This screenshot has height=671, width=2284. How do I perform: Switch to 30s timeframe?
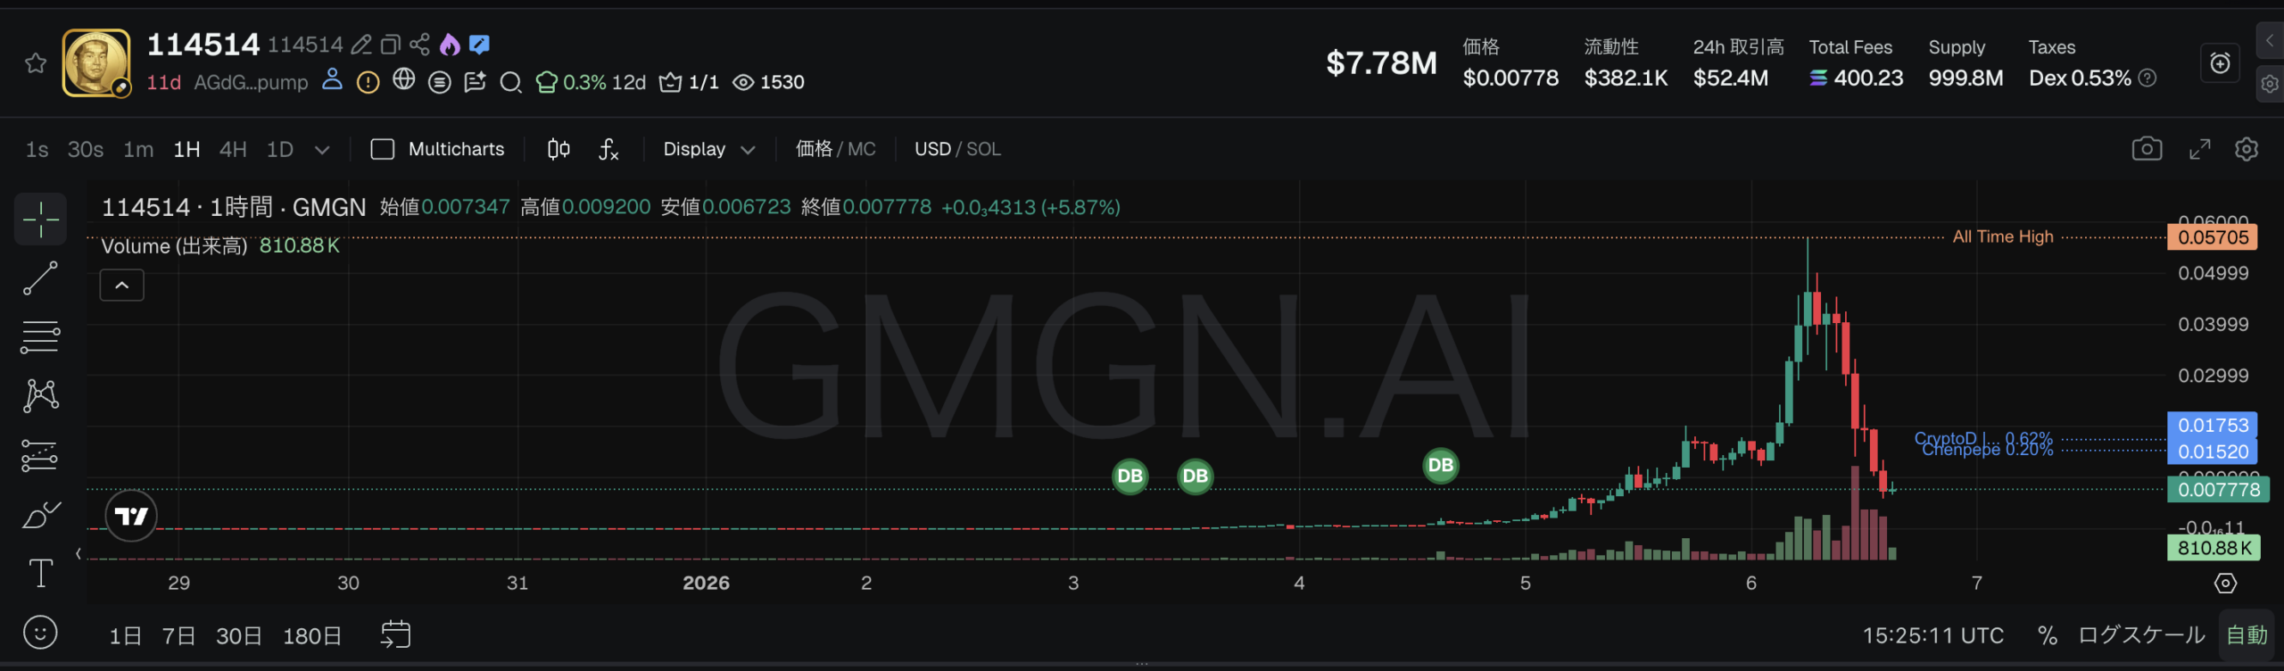86,149
